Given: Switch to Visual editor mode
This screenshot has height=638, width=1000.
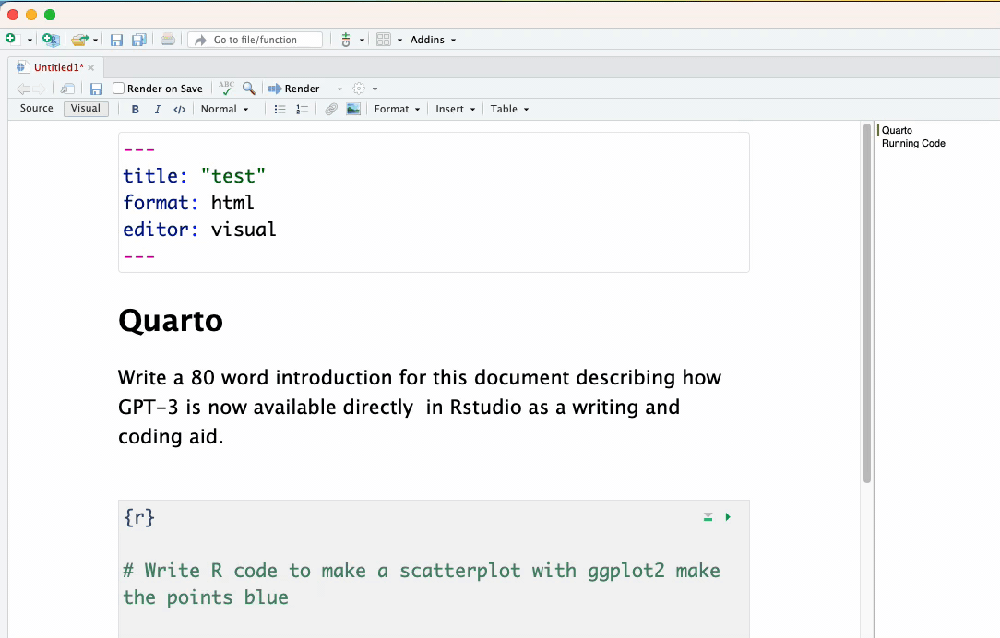Looking at the screenshot, I should [86, 109].
